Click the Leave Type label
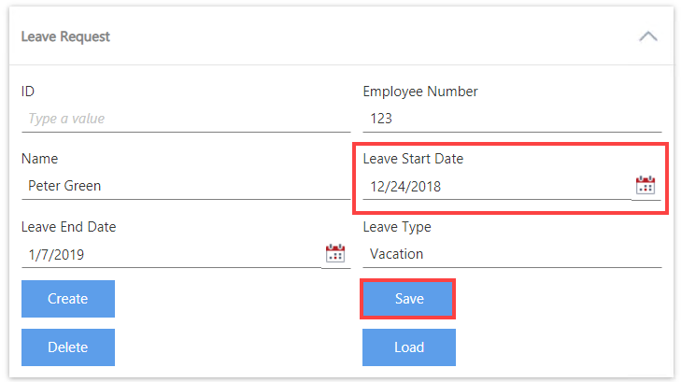 [397, 226]
